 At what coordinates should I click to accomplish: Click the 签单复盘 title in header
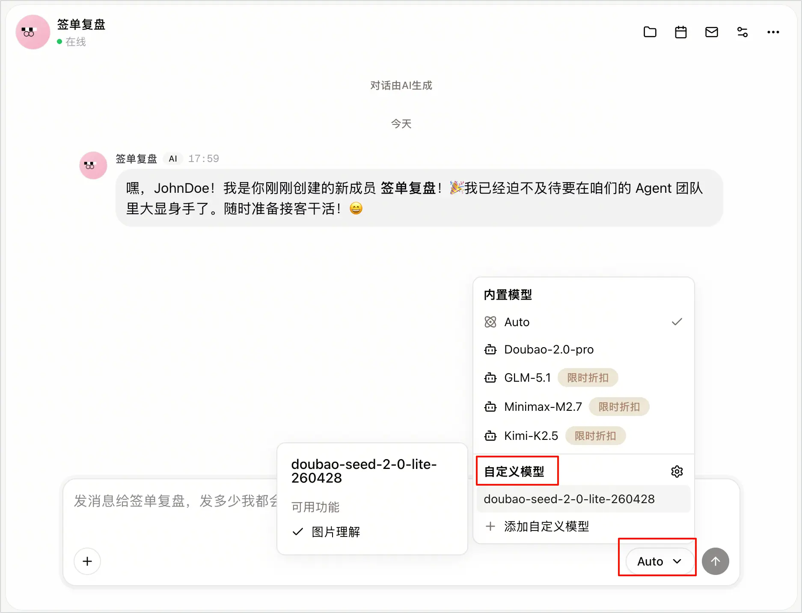pyautogui.click(x=81, y=24)
